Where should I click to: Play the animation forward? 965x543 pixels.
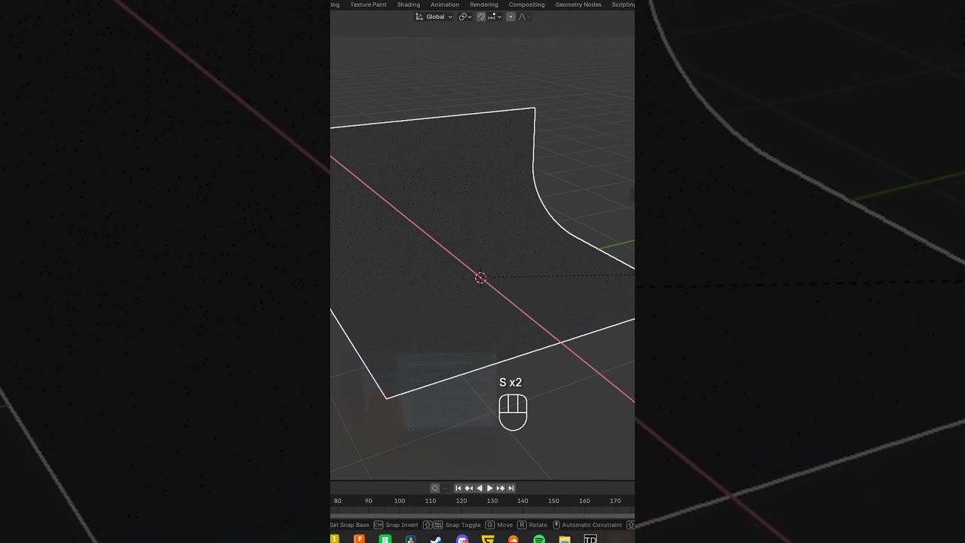(x=490, y=488)
